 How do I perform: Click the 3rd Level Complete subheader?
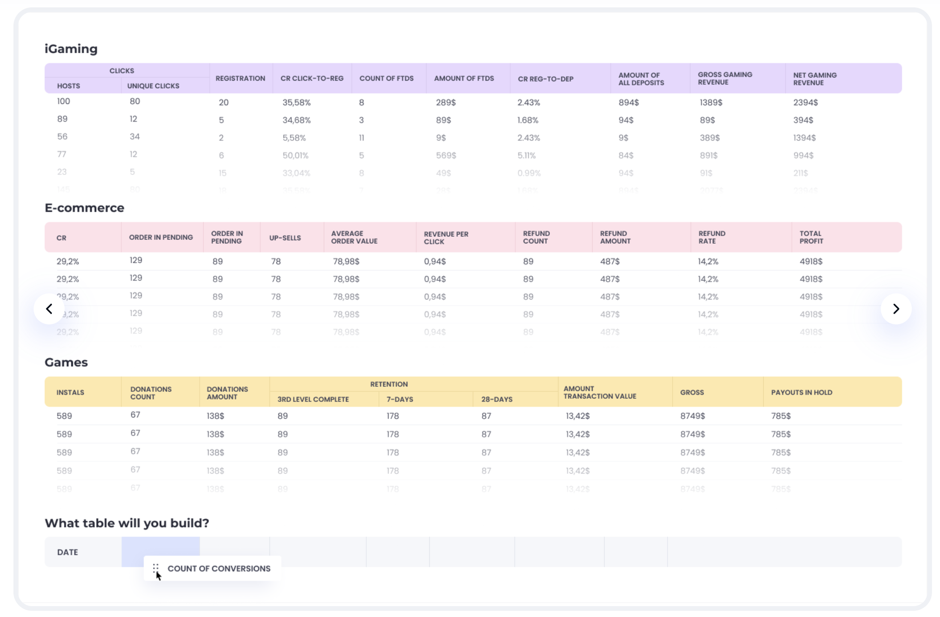pos(313,399)
